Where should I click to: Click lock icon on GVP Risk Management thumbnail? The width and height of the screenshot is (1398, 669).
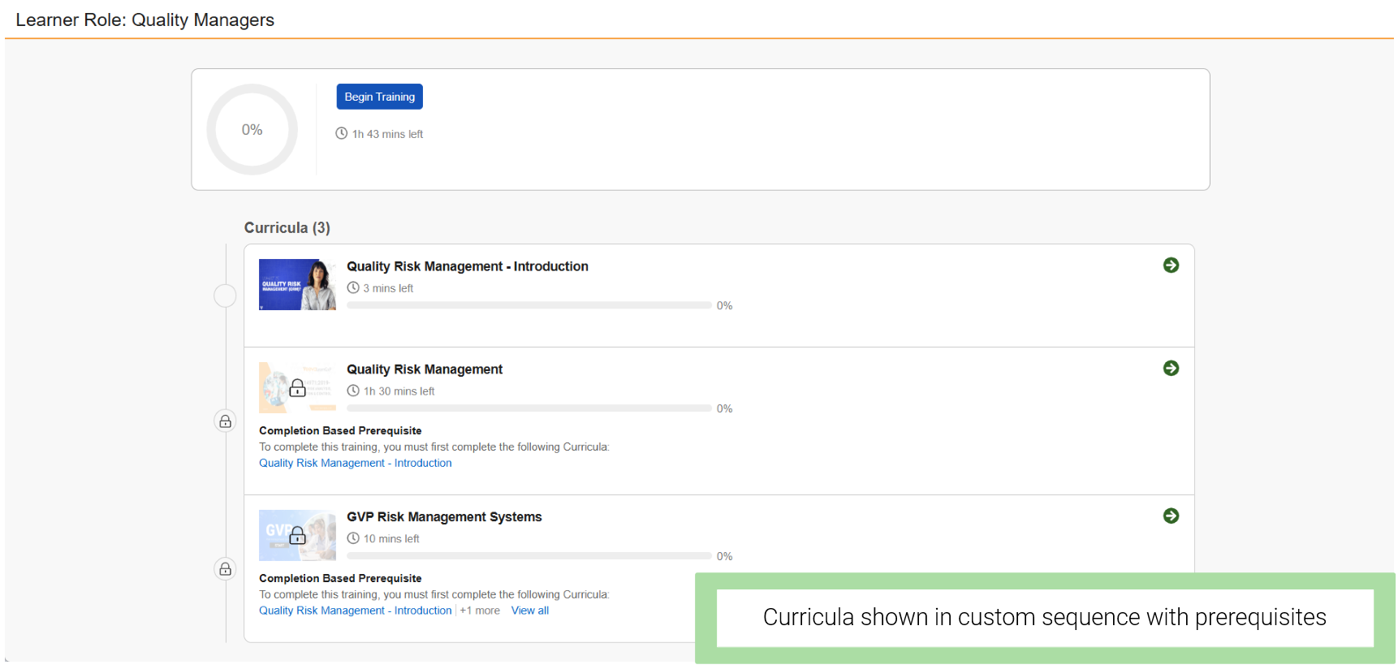coord(298,536)
